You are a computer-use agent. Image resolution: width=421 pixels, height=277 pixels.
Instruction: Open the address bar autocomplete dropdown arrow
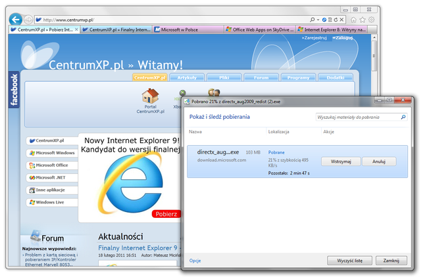point(318,20)
